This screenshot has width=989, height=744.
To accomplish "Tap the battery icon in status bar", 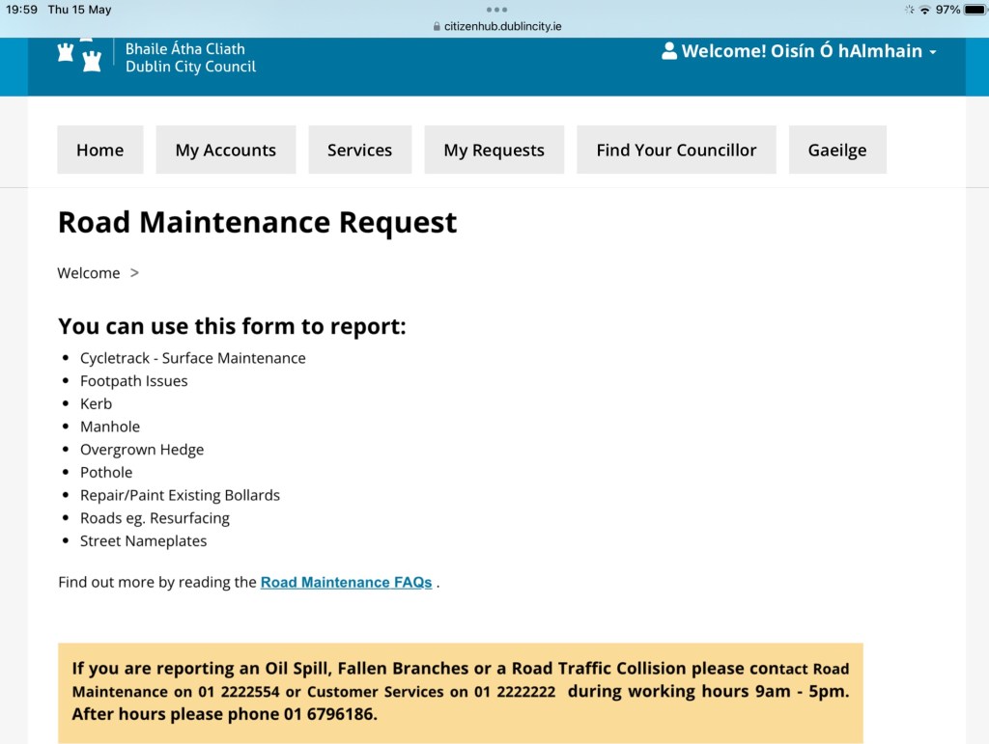I will point(974,10).
